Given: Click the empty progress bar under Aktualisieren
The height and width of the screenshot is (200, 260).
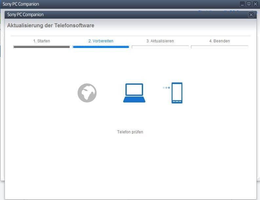Looking at the screenshot, I should coord(160,47).
